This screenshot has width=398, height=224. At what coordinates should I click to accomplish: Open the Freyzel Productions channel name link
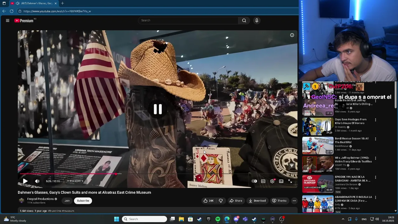click(40, 199)
